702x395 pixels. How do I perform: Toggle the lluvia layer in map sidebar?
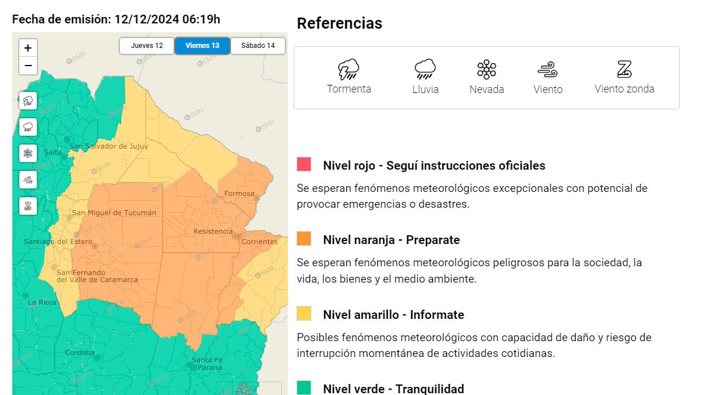coord(27,126)
